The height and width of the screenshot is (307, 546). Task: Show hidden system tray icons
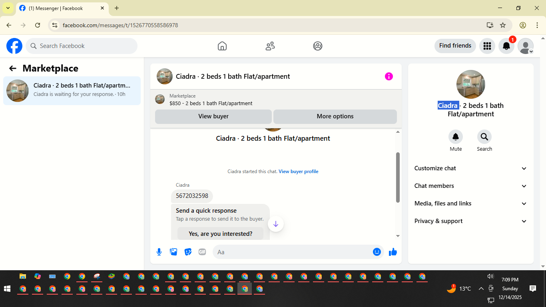point(481,289)
